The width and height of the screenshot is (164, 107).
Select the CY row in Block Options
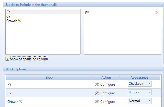point(83,93)
